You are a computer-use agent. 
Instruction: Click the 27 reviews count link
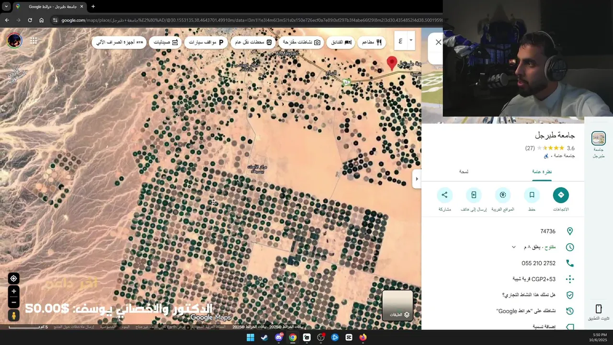(x=530, y=149)
